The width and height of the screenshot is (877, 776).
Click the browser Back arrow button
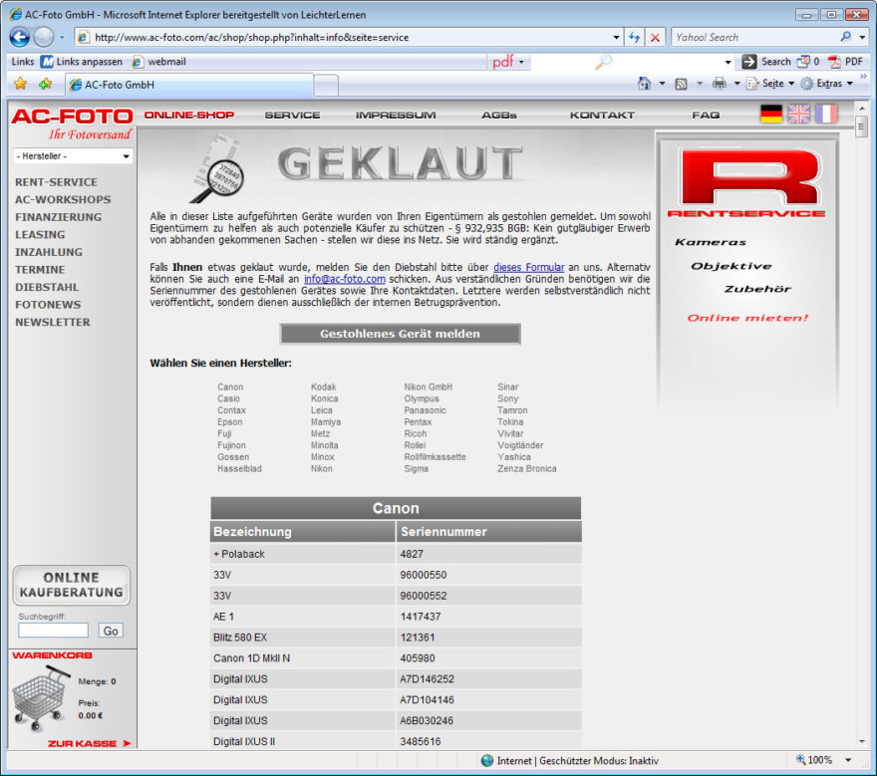pos(20,38)
